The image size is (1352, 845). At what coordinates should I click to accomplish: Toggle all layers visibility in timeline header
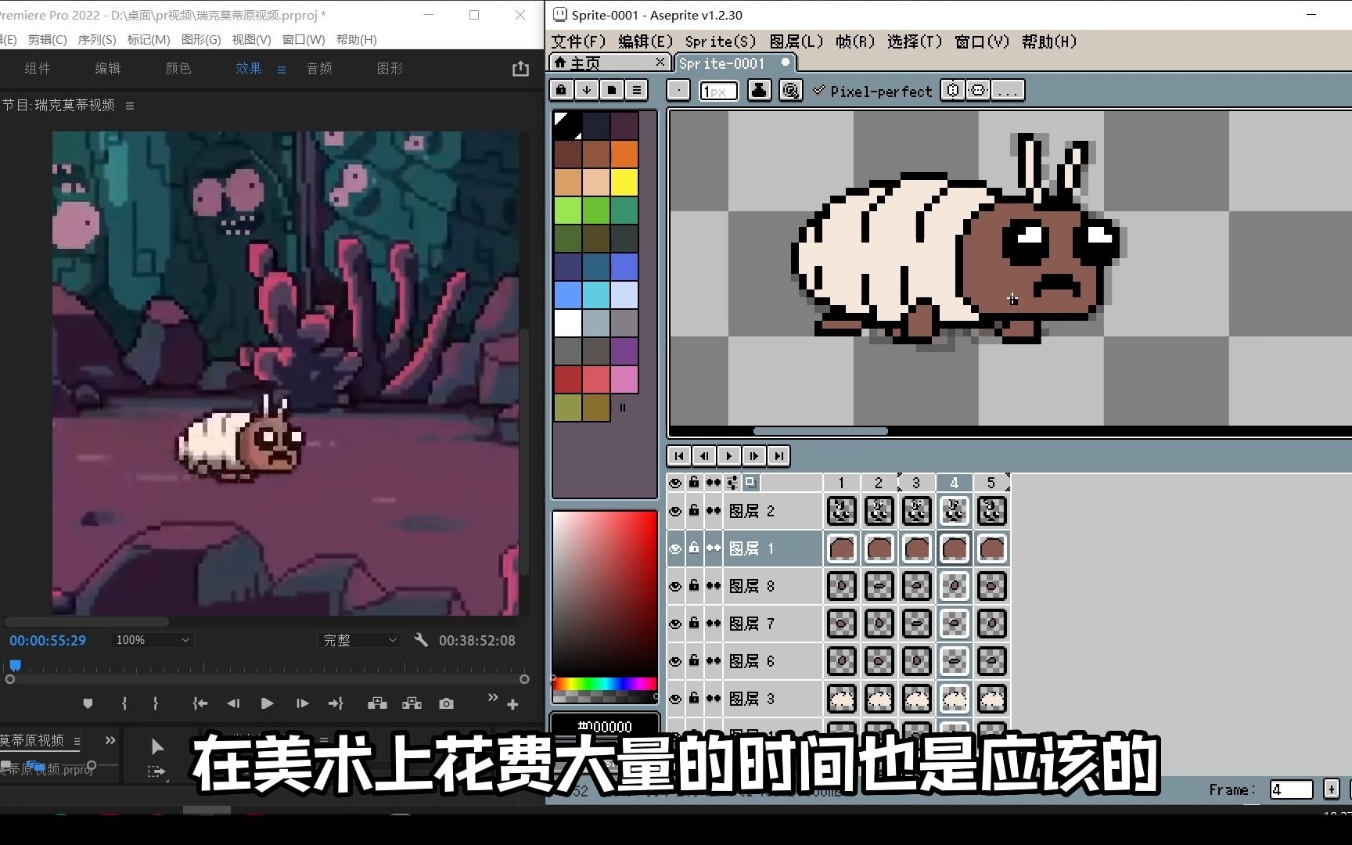pyautogui.click(x=675, y=483)
